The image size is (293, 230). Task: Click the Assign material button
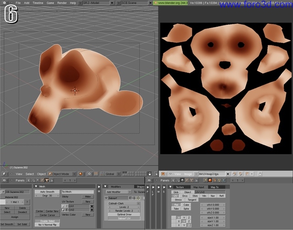[x=15, y=217]
